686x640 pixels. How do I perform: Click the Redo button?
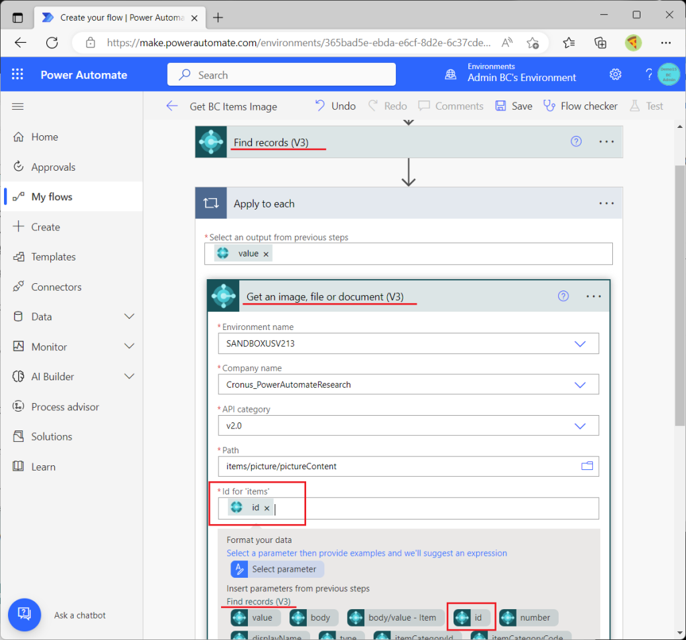pos(388,106)
